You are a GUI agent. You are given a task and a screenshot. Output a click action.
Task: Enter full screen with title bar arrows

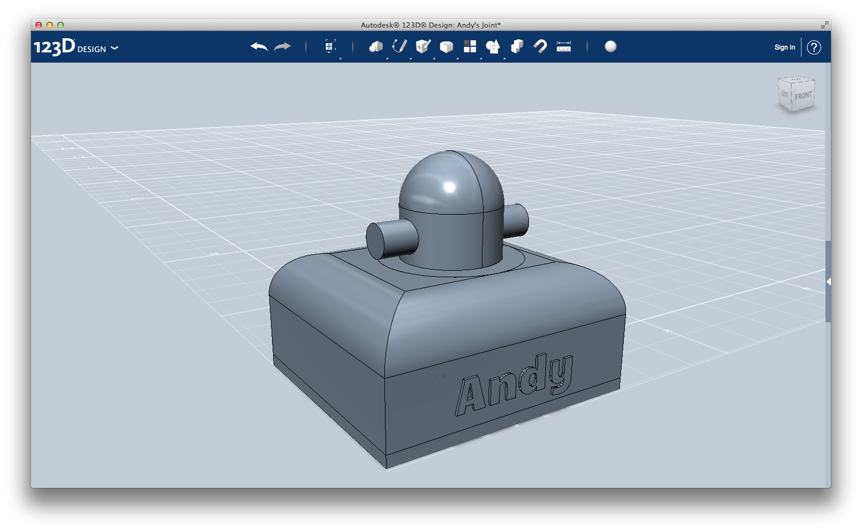pyautogui.click(x=824, y=25)
